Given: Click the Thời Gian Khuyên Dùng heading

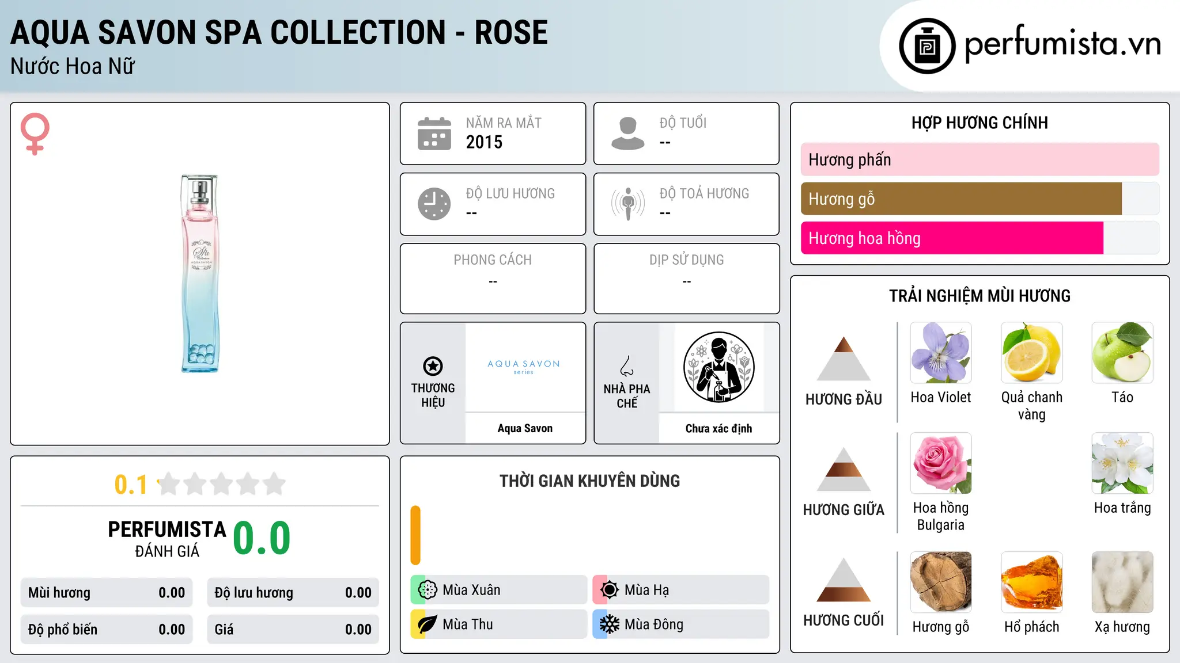Looking at the screenshot, I should pos(589,481).
